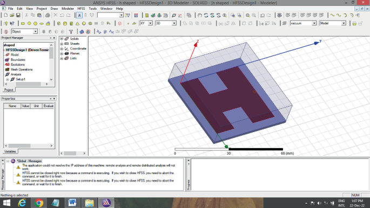Open the What's This help cursor icon
Image resolution: width=370 pixels, height=208 pixels.
12,24
